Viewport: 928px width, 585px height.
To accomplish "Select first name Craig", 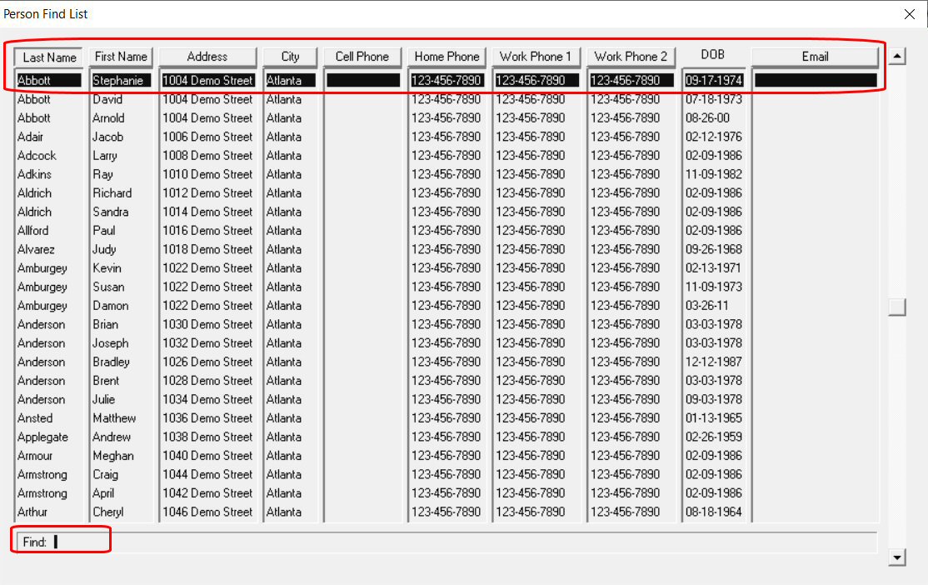I will coord(105,474).
